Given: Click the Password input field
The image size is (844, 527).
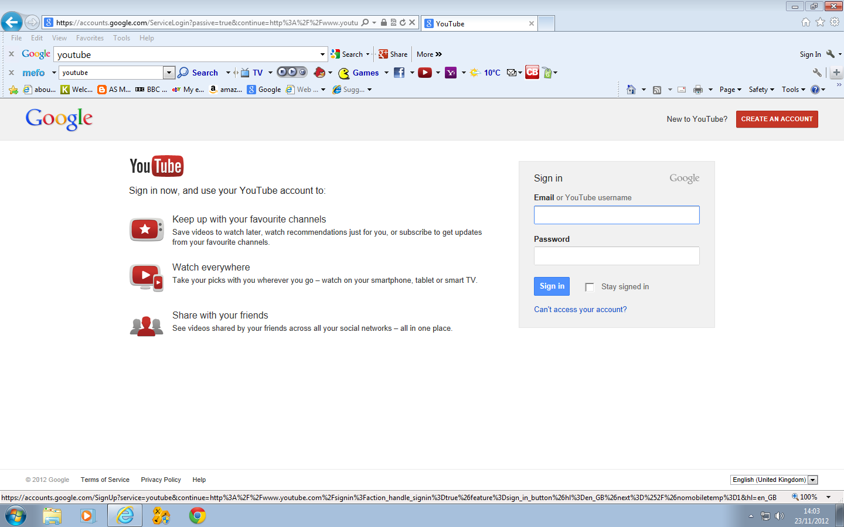Looking at the screenshot, I should tap(617, 256).
